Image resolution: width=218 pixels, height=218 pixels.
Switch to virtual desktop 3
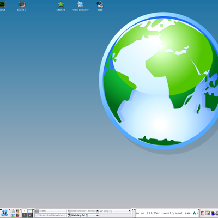tap(25, 215)
